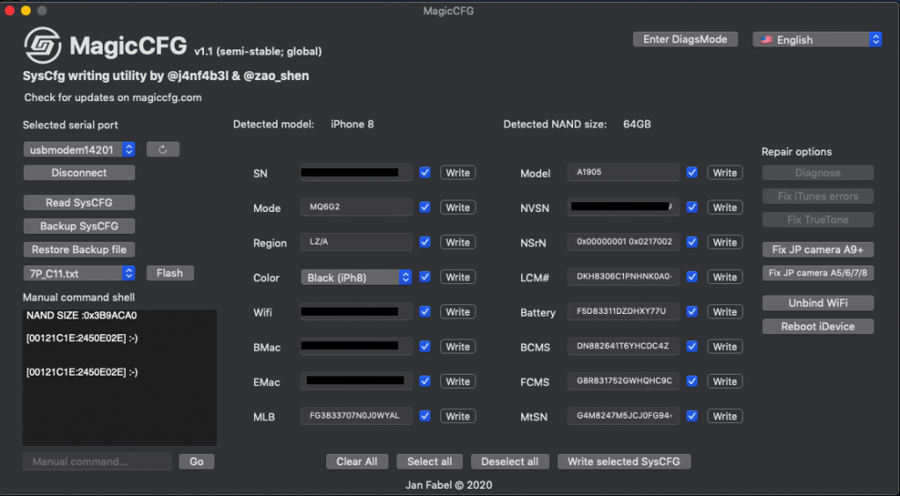This screenshot has height=496, width=900.
Task: Click Write selected SysCFG button
Action: coord(624,462)
